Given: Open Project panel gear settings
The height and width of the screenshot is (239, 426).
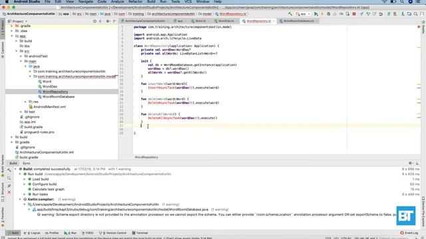Looking at the screenshot, I should (x=108, y=21).
